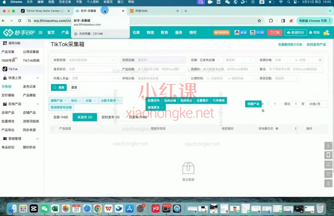Screen dimensions: 334x216
Task: Click the back-to-top arrow on right edge
Action: 328,183
